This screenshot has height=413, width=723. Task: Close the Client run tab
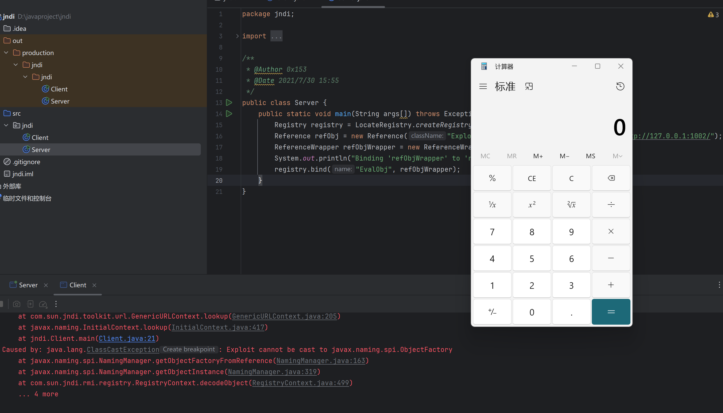[94, 285]
